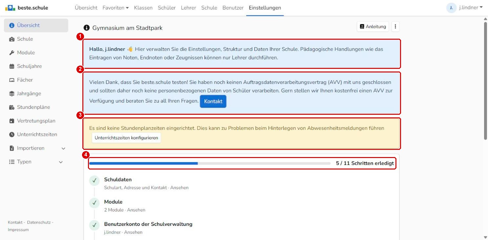Expand the Importieren sidebar section chevron
This screenshot has width=488, height=240.
click(x=63, y=149)
